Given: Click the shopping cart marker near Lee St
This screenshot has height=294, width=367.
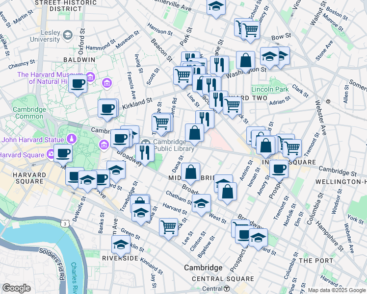Looking at the screenshot, I should pyautogui.click(x=168, y=229).
